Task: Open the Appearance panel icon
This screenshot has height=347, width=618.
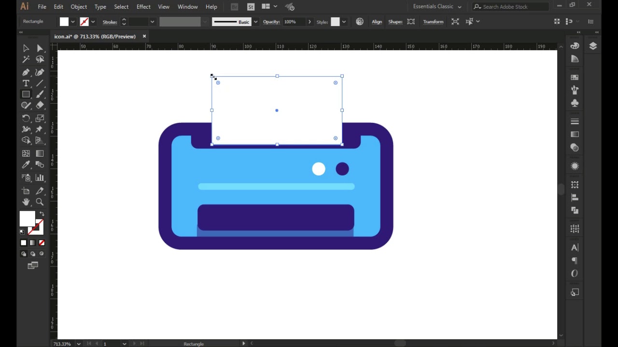Action: (x=575, y=166)
